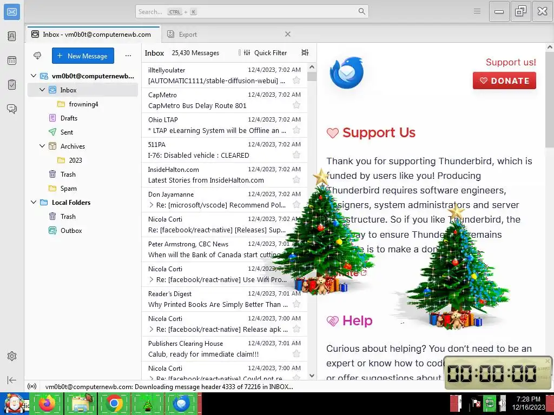
Task: Launch Chrome from the taskbar
Action: (x=114, y=403)
